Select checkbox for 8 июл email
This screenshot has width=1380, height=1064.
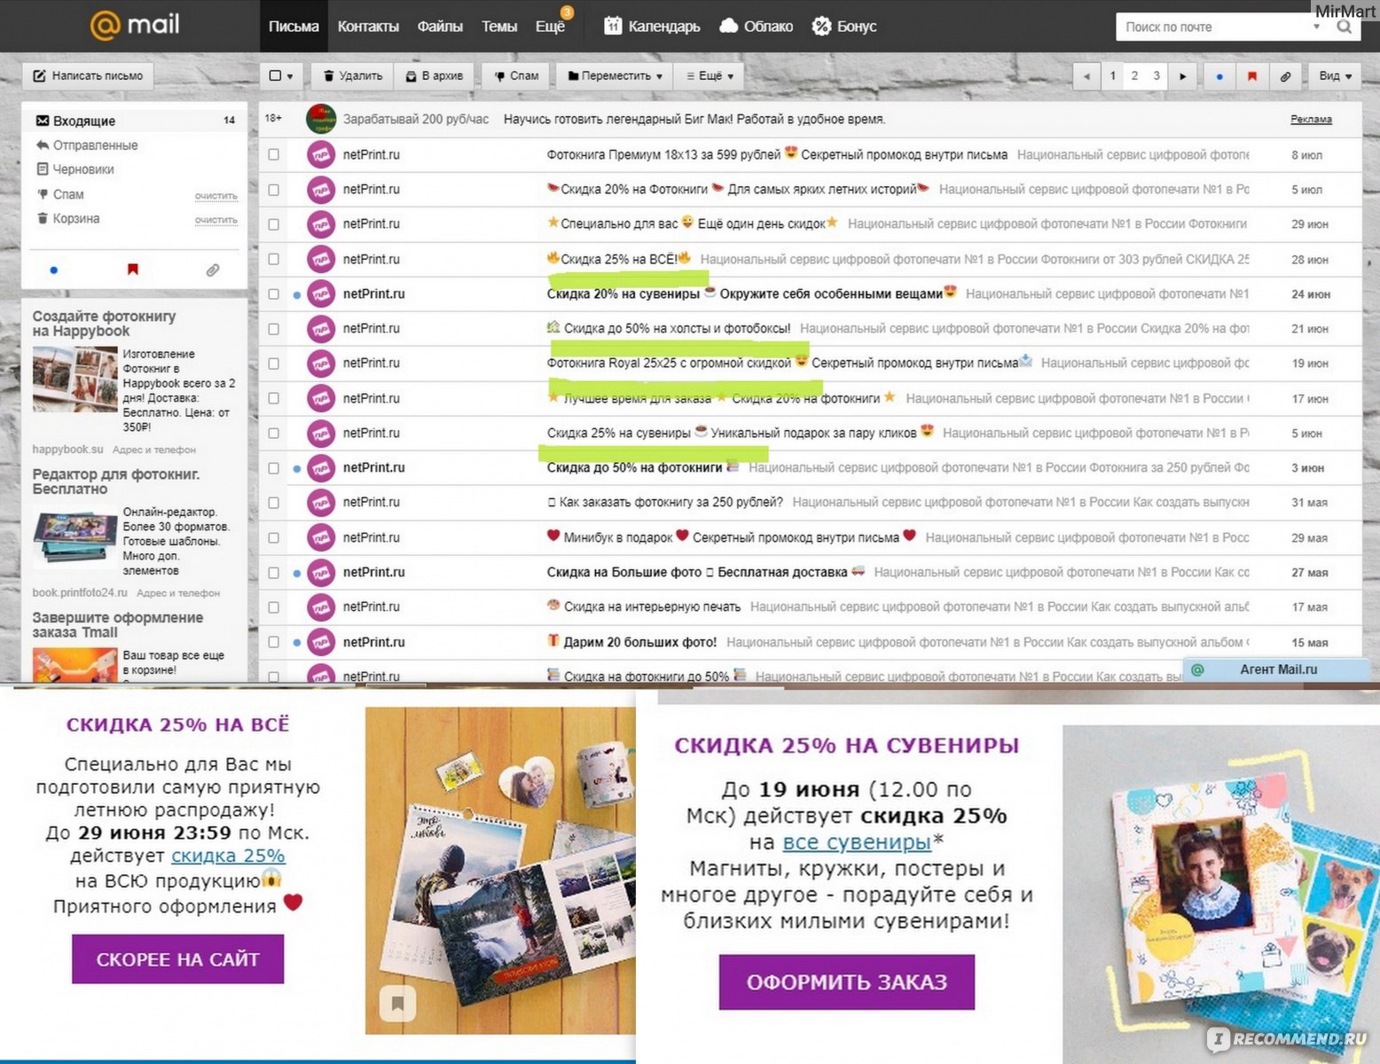pyautogui.click(x=274, y=154)
